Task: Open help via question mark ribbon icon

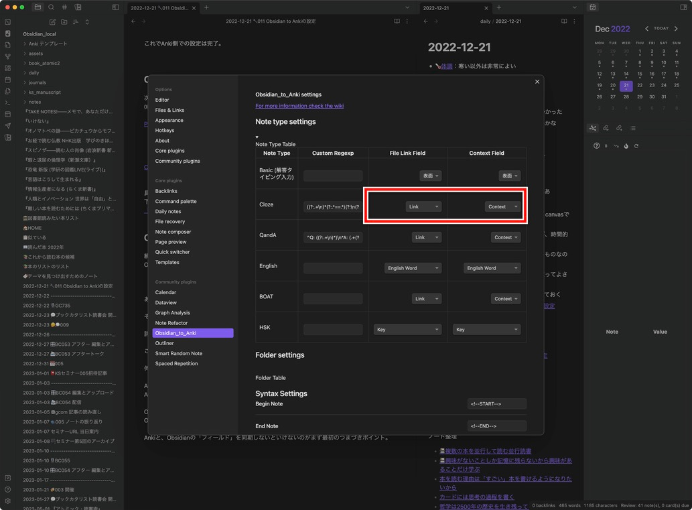Action: click(x=7, y=489)
